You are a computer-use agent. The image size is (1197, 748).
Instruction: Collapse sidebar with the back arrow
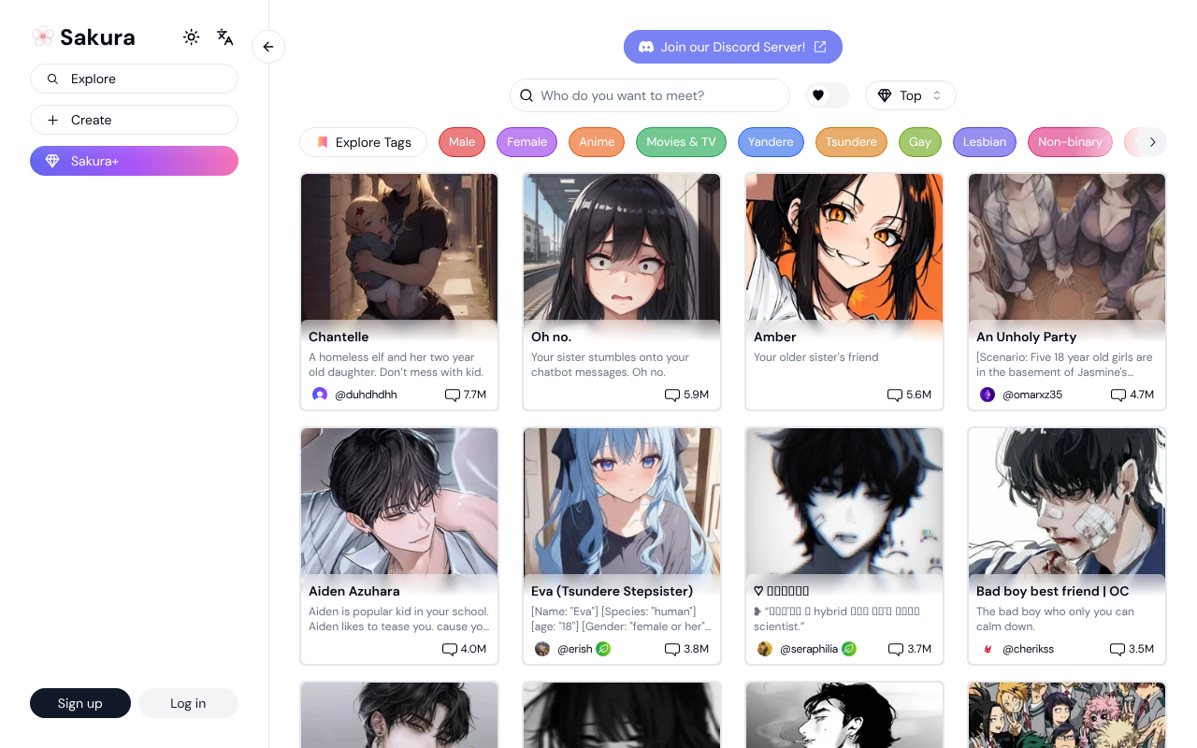coord(268,47)
